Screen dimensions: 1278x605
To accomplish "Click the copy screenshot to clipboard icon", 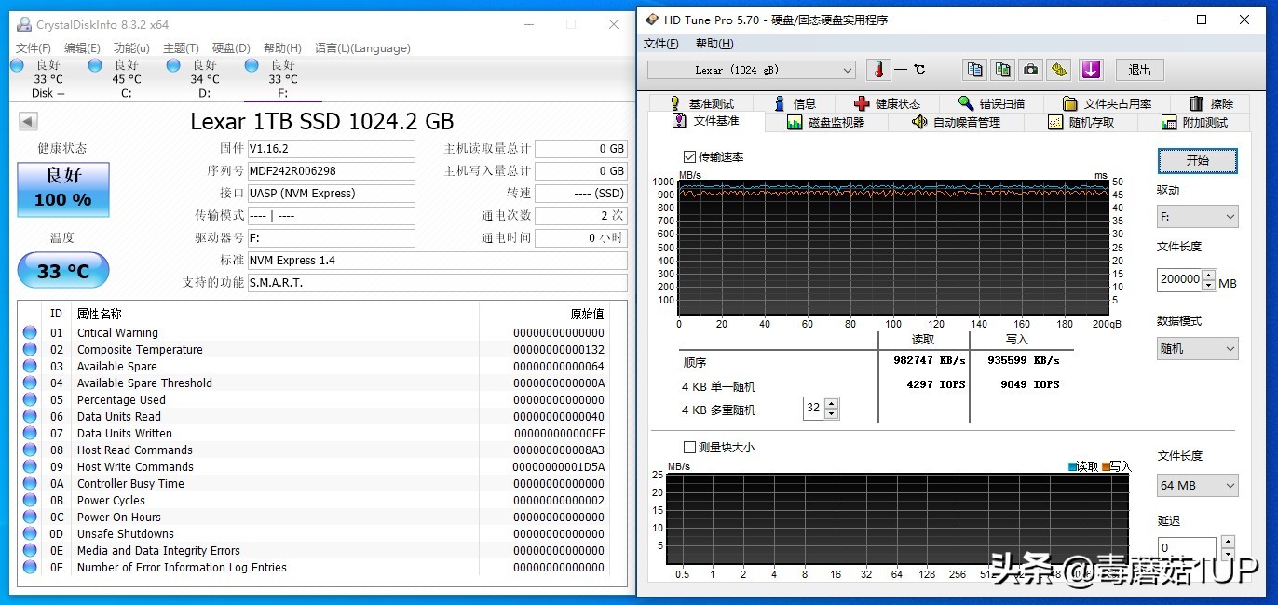I will (1002, 70).
